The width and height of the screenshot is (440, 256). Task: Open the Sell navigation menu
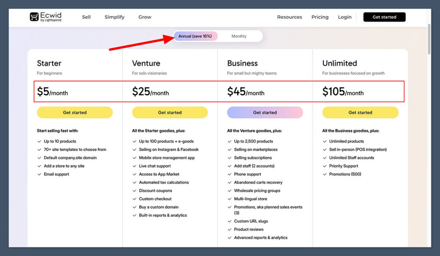pos(86,17)
